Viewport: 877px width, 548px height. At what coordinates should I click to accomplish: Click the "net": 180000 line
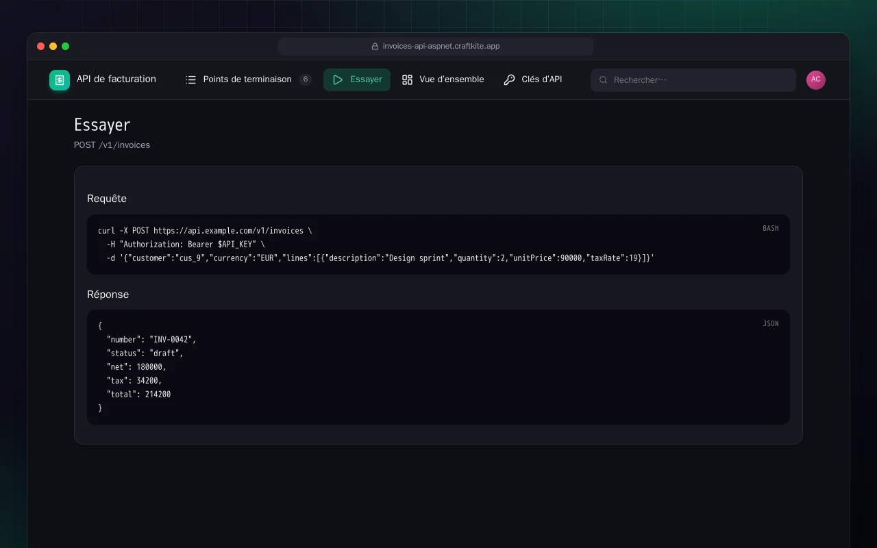click(x=136, y=367)
